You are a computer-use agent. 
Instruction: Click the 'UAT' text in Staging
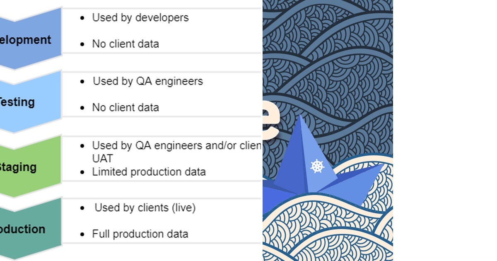(102, 158)
